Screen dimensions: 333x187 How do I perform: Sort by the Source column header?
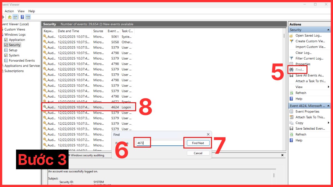tap(99, 31)
